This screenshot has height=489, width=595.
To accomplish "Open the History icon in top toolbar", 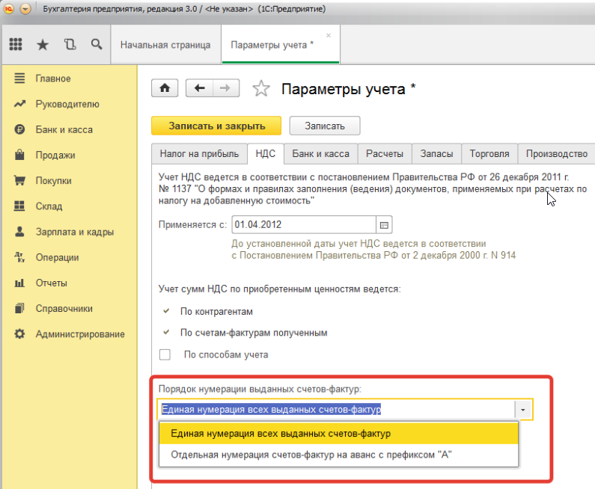I will click(x=70, y=44).
